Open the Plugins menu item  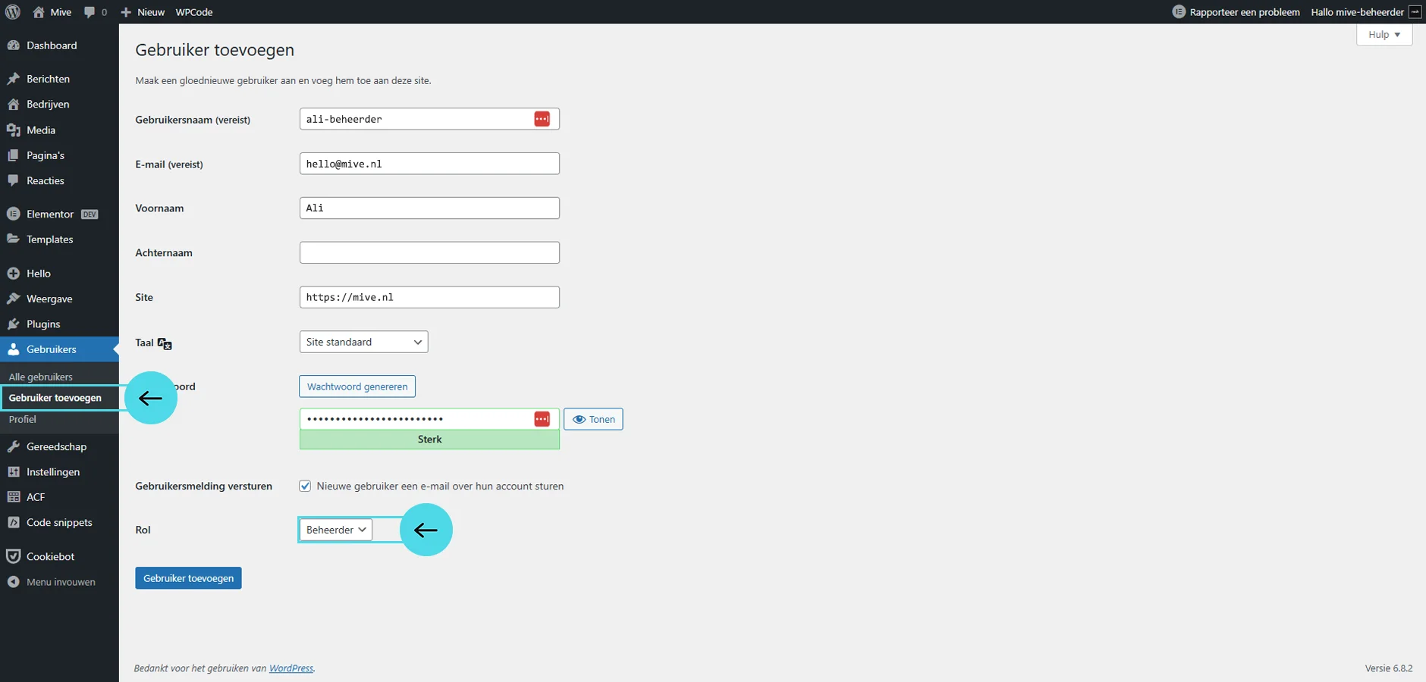pyautogui.click(x=43, y=324)
